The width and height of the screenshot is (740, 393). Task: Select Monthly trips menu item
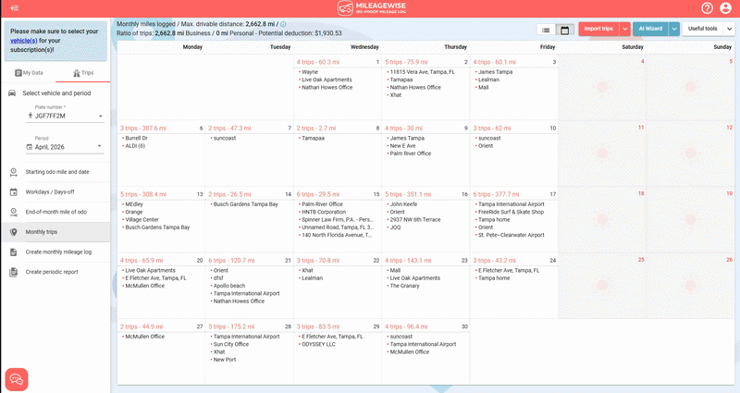pyautogui.click(x=56, y=232)
